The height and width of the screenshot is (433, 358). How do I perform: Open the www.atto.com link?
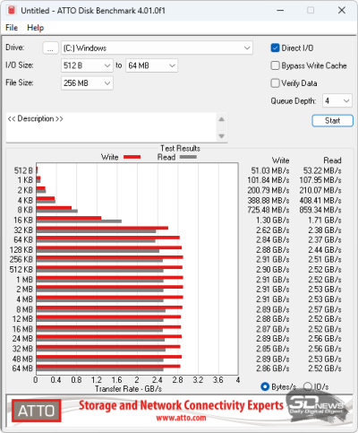181,418
